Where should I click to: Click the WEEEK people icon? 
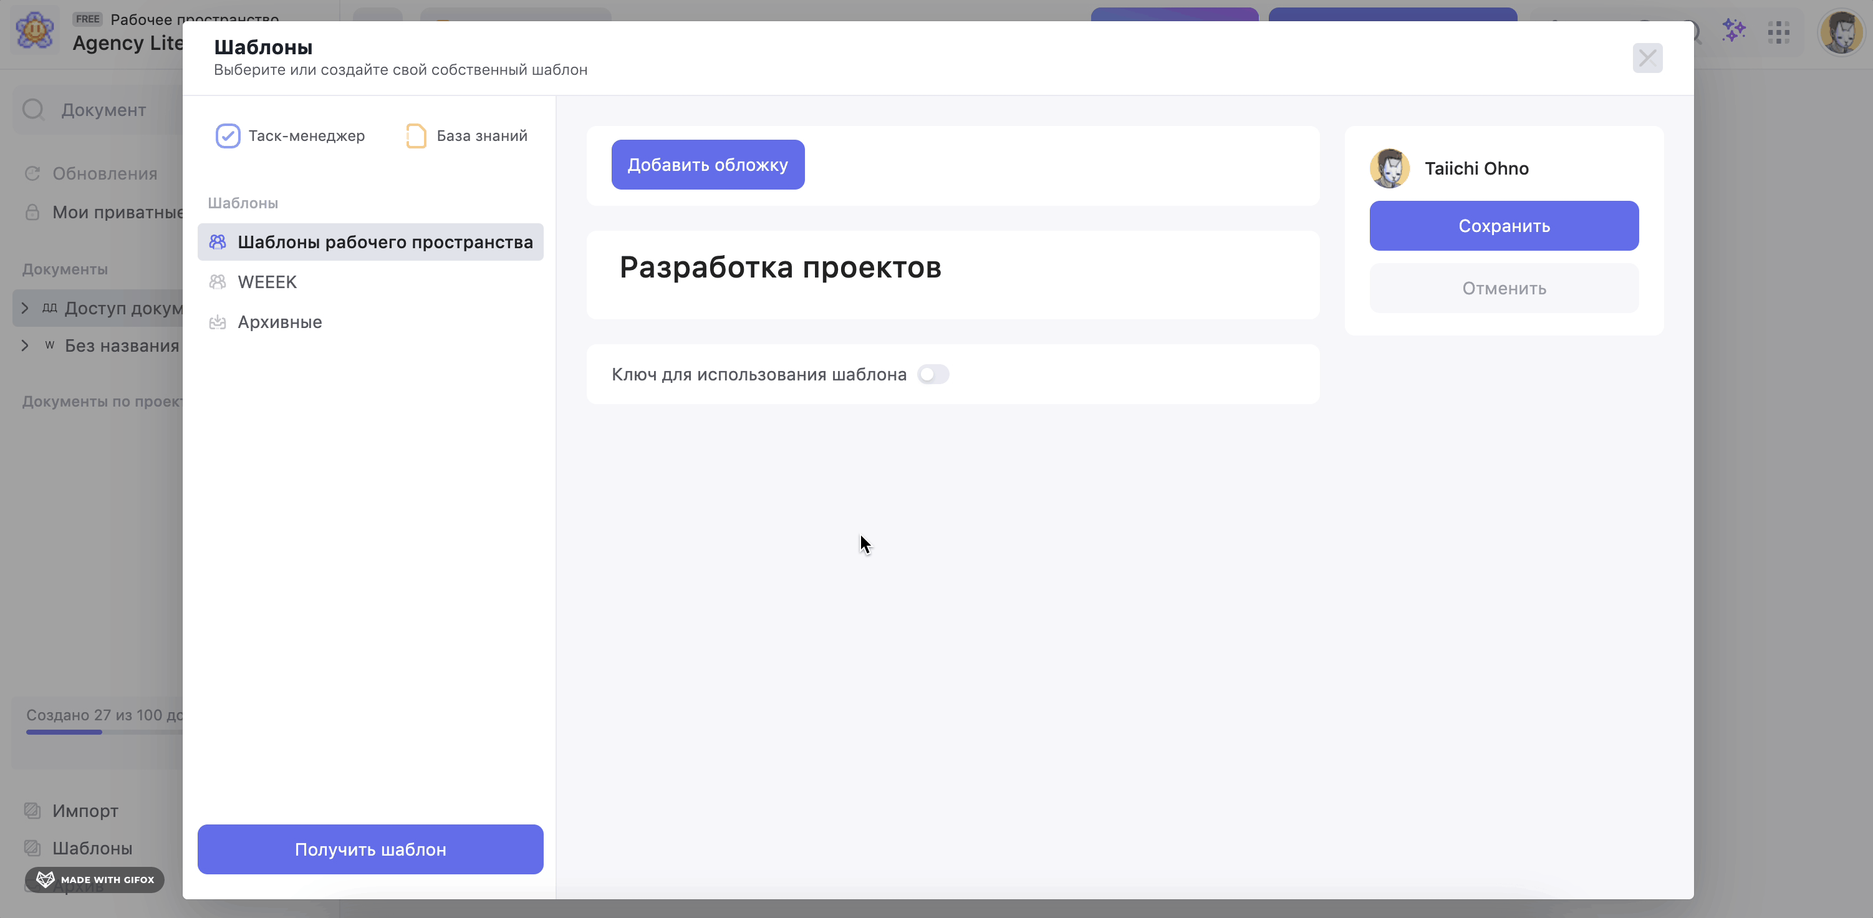tap(218, 281)
